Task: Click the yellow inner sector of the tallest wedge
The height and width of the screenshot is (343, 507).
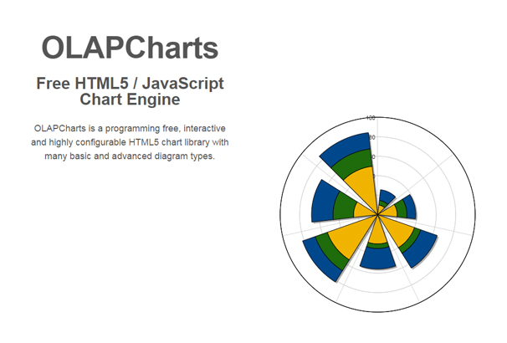Action: (x=364, y=187)
